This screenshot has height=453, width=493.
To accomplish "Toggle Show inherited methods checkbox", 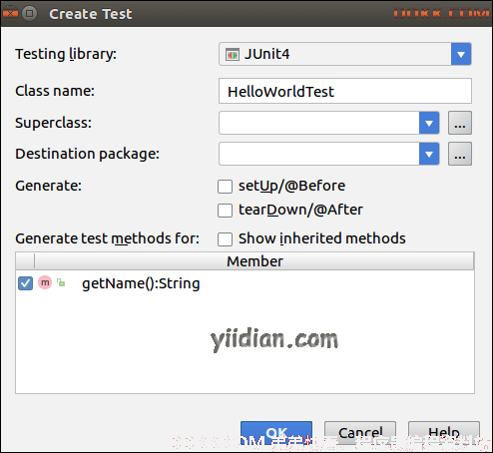I will [225, 239].
